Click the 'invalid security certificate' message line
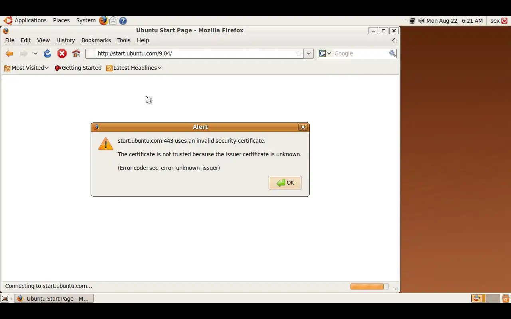511x319 pixels. (192, 141)
